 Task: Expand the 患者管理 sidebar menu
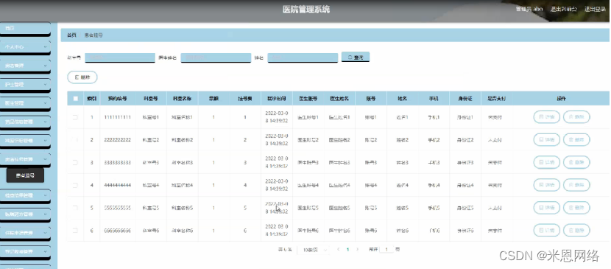click(25, 66)
